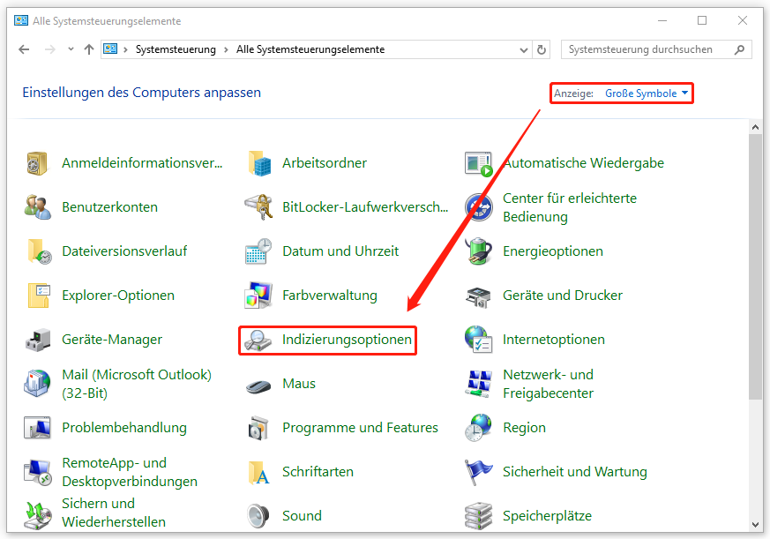Open the Farbverwaltung monitor icon
The width and height of the screenshot is (770, 539).
(258, 296)
